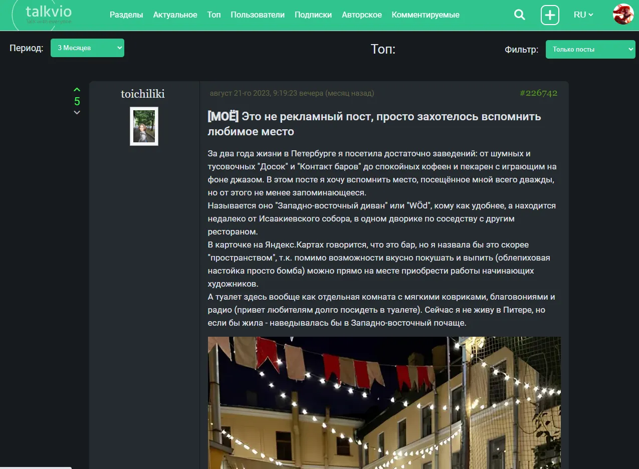Open the courtyard photo with string lights

(x=384, y=403)
